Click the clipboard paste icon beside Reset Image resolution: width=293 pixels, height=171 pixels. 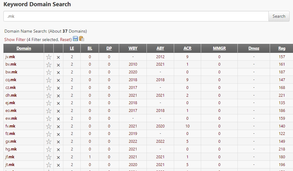pyautogui.click(x=82, y=39)
